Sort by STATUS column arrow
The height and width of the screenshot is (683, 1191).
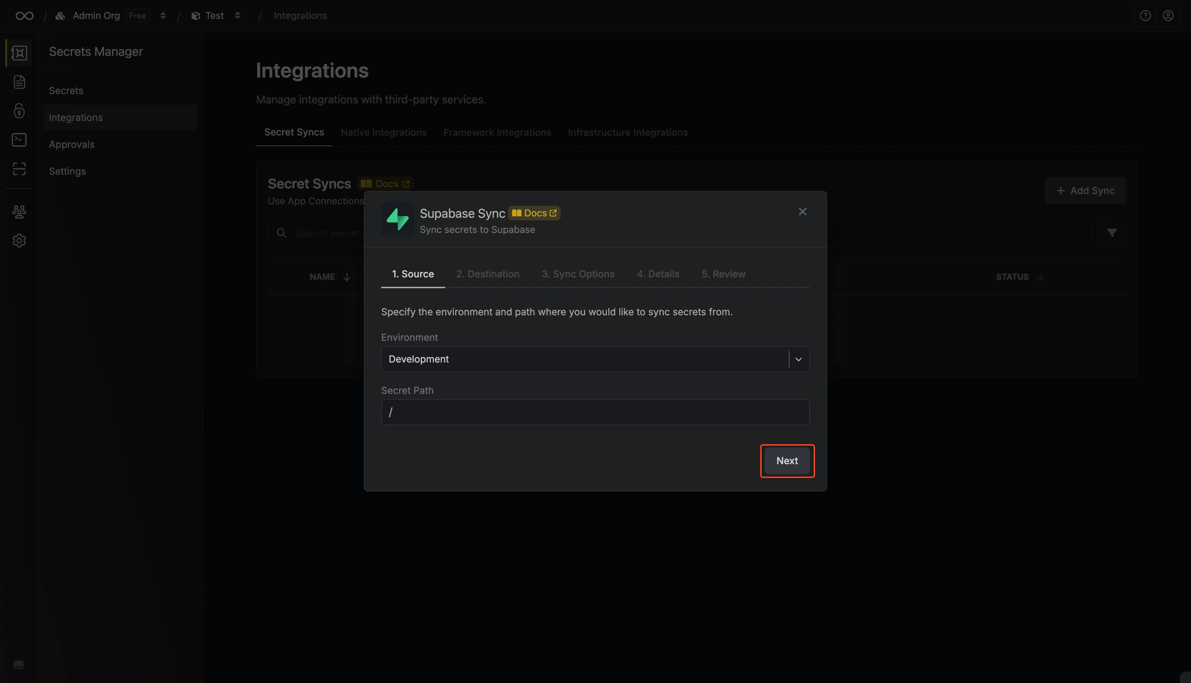(1040, 277)
